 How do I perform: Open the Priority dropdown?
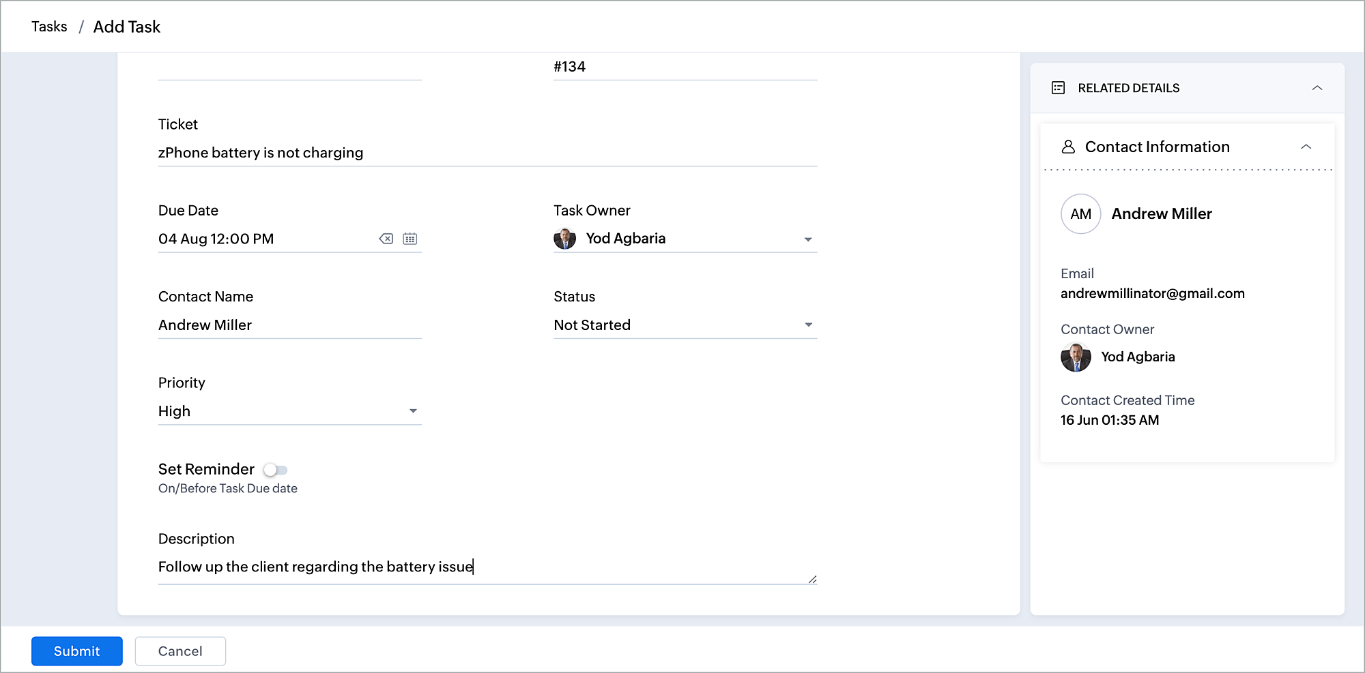[x=413, y=411]
